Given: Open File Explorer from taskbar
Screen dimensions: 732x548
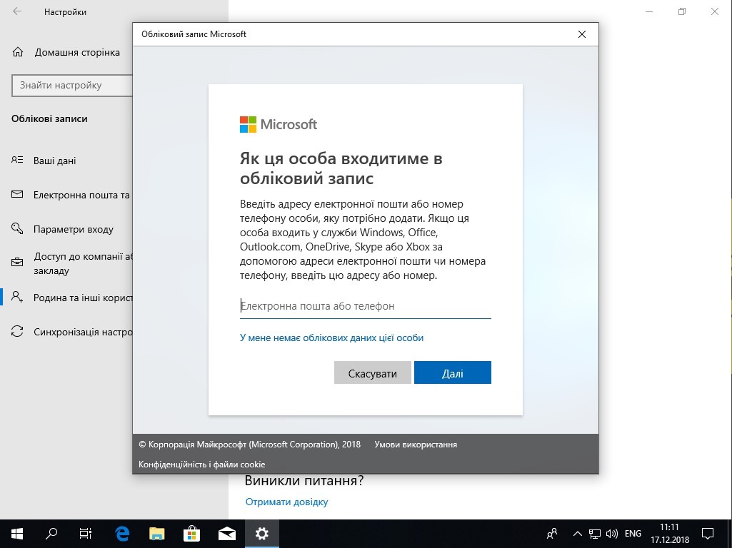Looking at the screenshot, I should pos(157,534).
